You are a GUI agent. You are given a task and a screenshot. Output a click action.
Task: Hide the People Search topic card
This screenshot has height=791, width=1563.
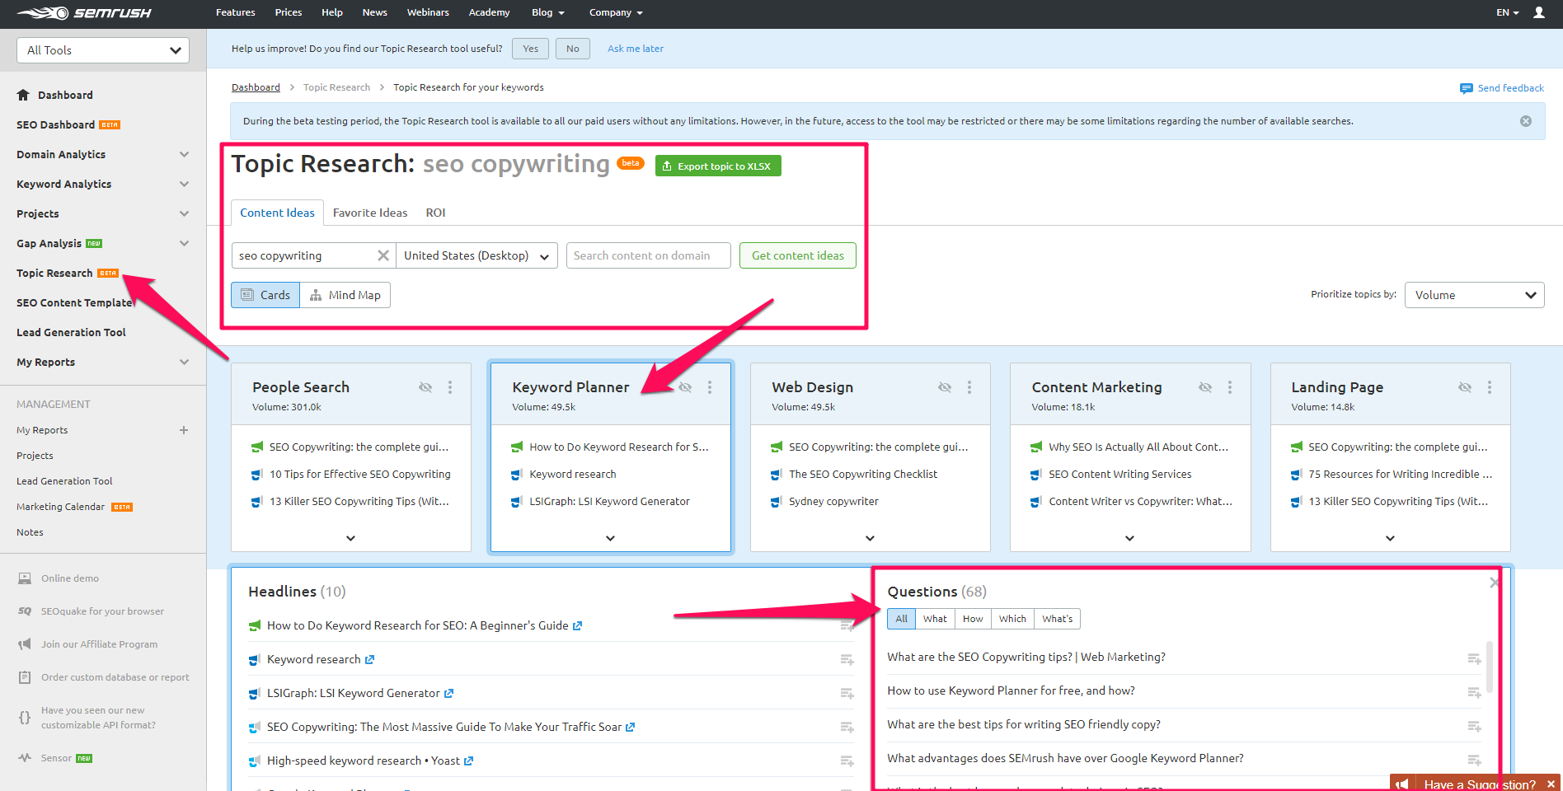(425, 387)
